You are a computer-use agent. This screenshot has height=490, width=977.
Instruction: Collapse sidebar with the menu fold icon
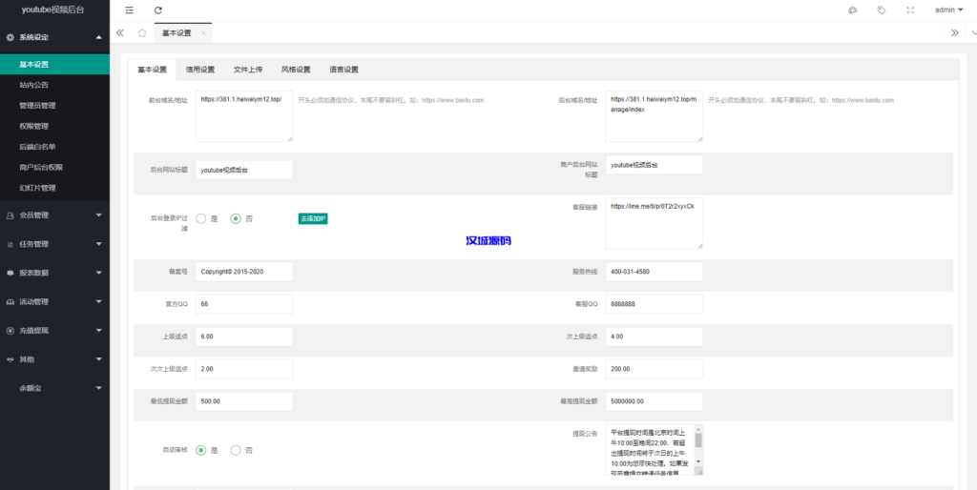(x=130, y=10)
